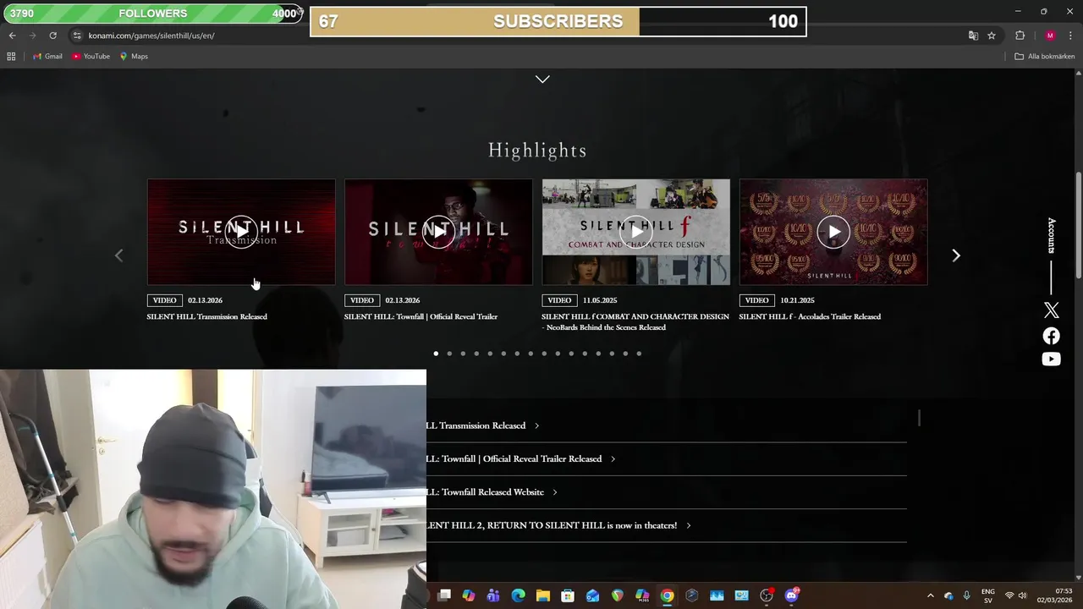
Task: Show previous highlights with the left arrow
Action: [118, 255]
